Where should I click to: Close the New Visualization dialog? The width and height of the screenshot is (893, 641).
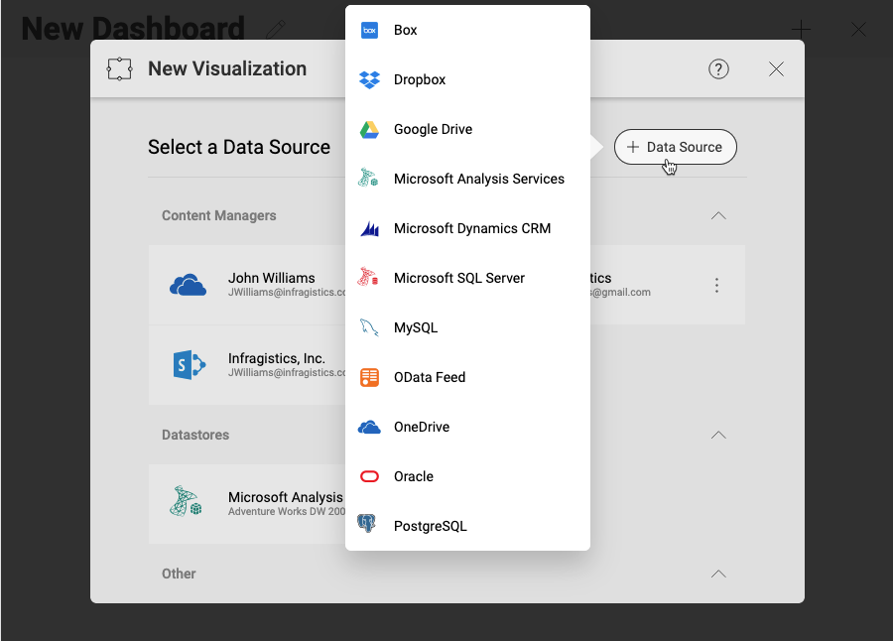coord(777,68)
